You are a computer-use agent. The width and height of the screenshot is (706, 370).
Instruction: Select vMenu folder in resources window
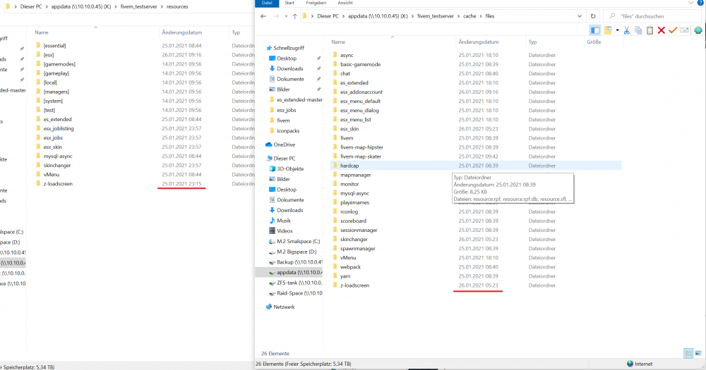[x=52, y=175]
